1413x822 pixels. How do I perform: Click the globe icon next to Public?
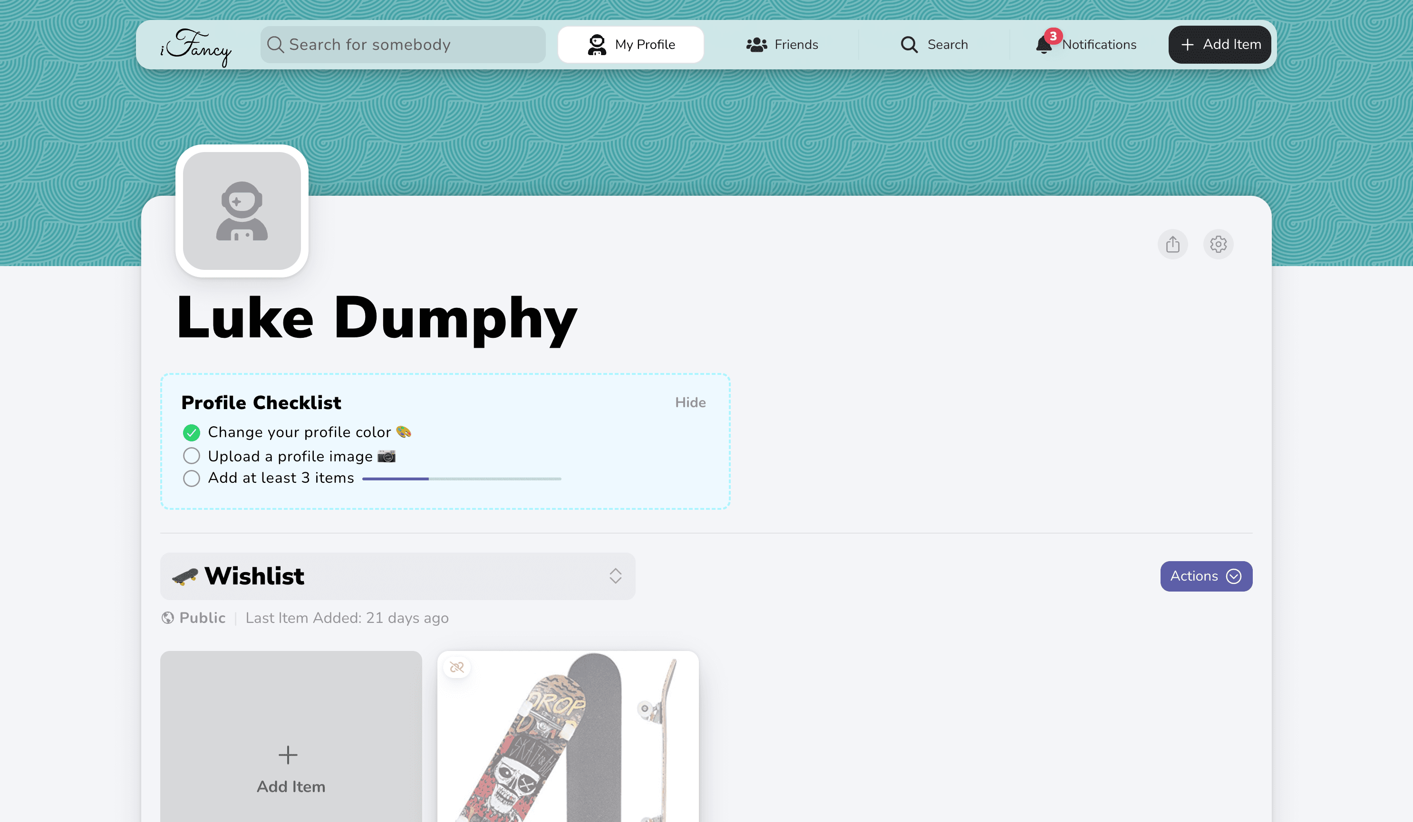167,618
